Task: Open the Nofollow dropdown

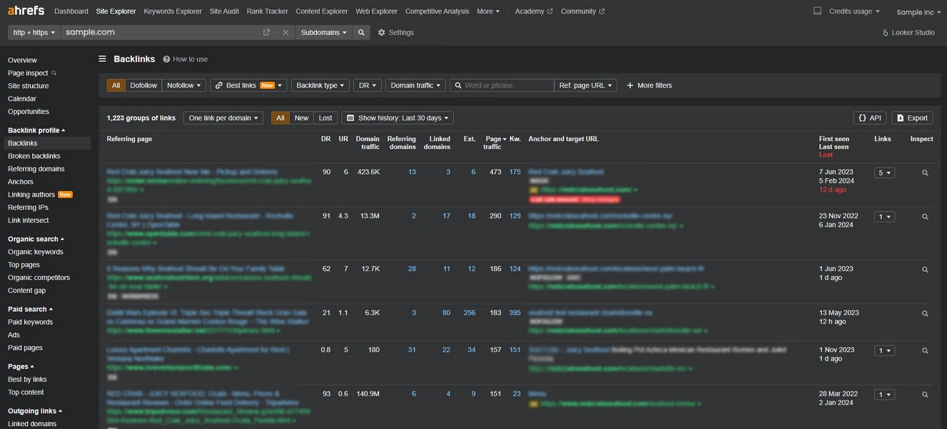Action: 184,85
